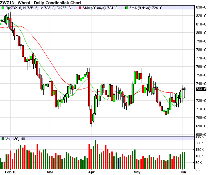Click the 740-0 price axis label
This screenshot has width=209, height=175.
click(x=201, y=84)
